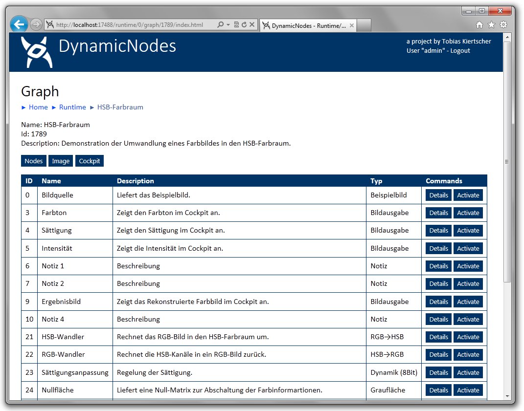Open the browser tools gear icon
The image size is (524, 411).
pyautogui.click(x=503, y=25)
